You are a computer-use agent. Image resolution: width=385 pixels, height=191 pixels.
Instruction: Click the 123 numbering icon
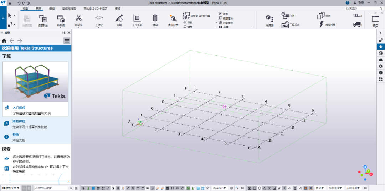click(x=358, y=15)
